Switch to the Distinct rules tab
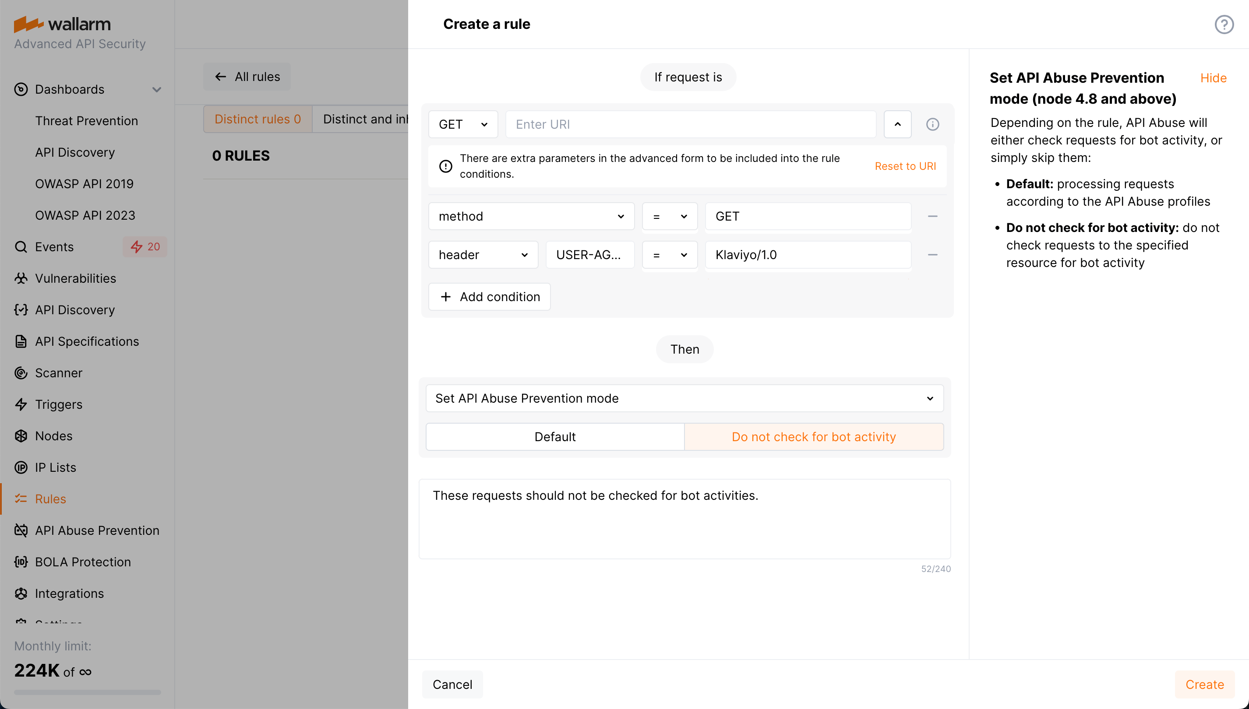This screenshot has height=709, width=1249. coord(257,119)
